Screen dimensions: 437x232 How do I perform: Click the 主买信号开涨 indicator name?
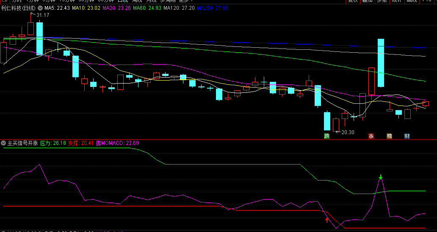click(x=22, y=143)
